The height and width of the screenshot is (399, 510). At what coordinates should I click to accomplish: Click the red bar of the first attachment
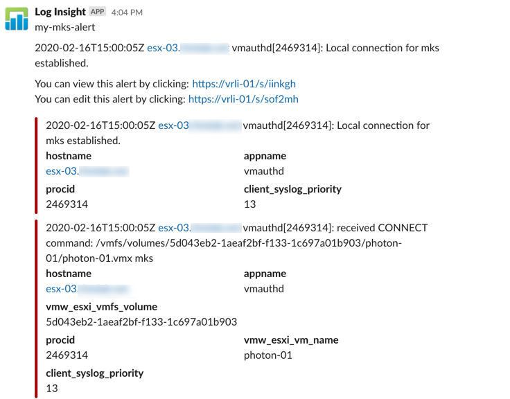(36, 166)
